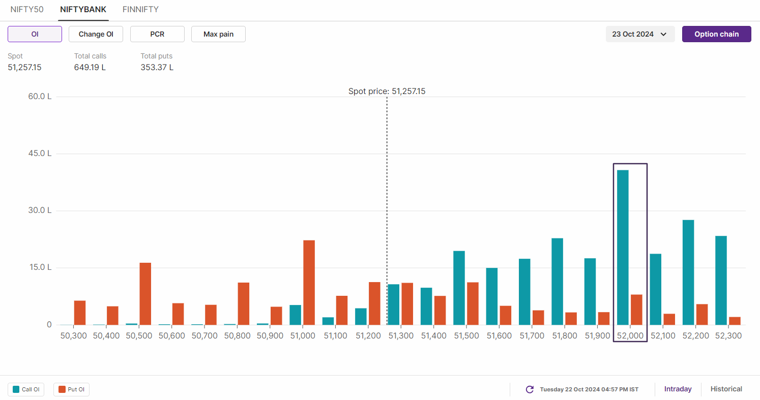Click the 60.0 L axis label
The width and height of the screenshot is (760, 400).
pos(40,97)
